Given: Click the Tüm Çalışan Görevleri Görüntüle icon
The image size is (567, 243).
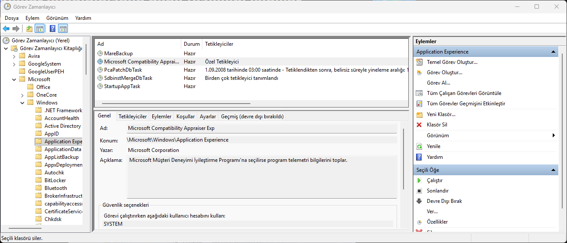Looking at the screenshot, I should [419, 93].
